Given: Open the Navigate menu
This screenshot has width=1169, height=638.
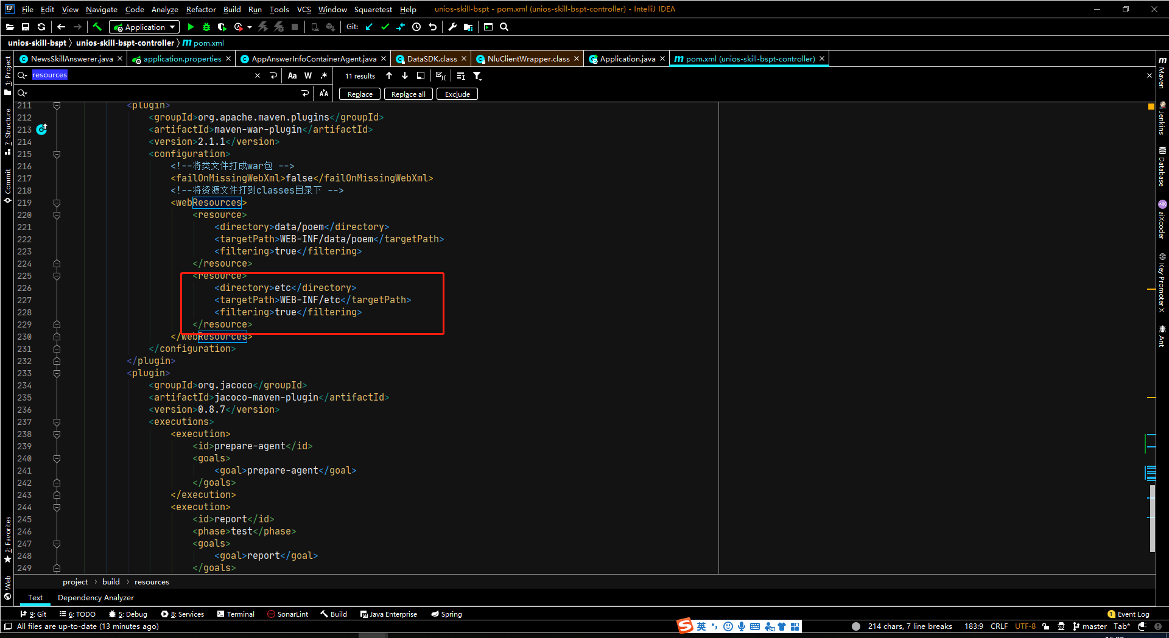Looking at the screenshot, I should tap(101, 9).
